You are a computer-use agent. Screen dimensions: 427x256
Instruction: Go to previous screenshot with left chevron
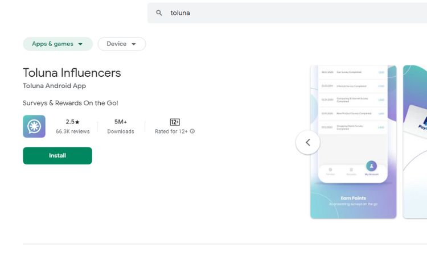tap(307, 142)
